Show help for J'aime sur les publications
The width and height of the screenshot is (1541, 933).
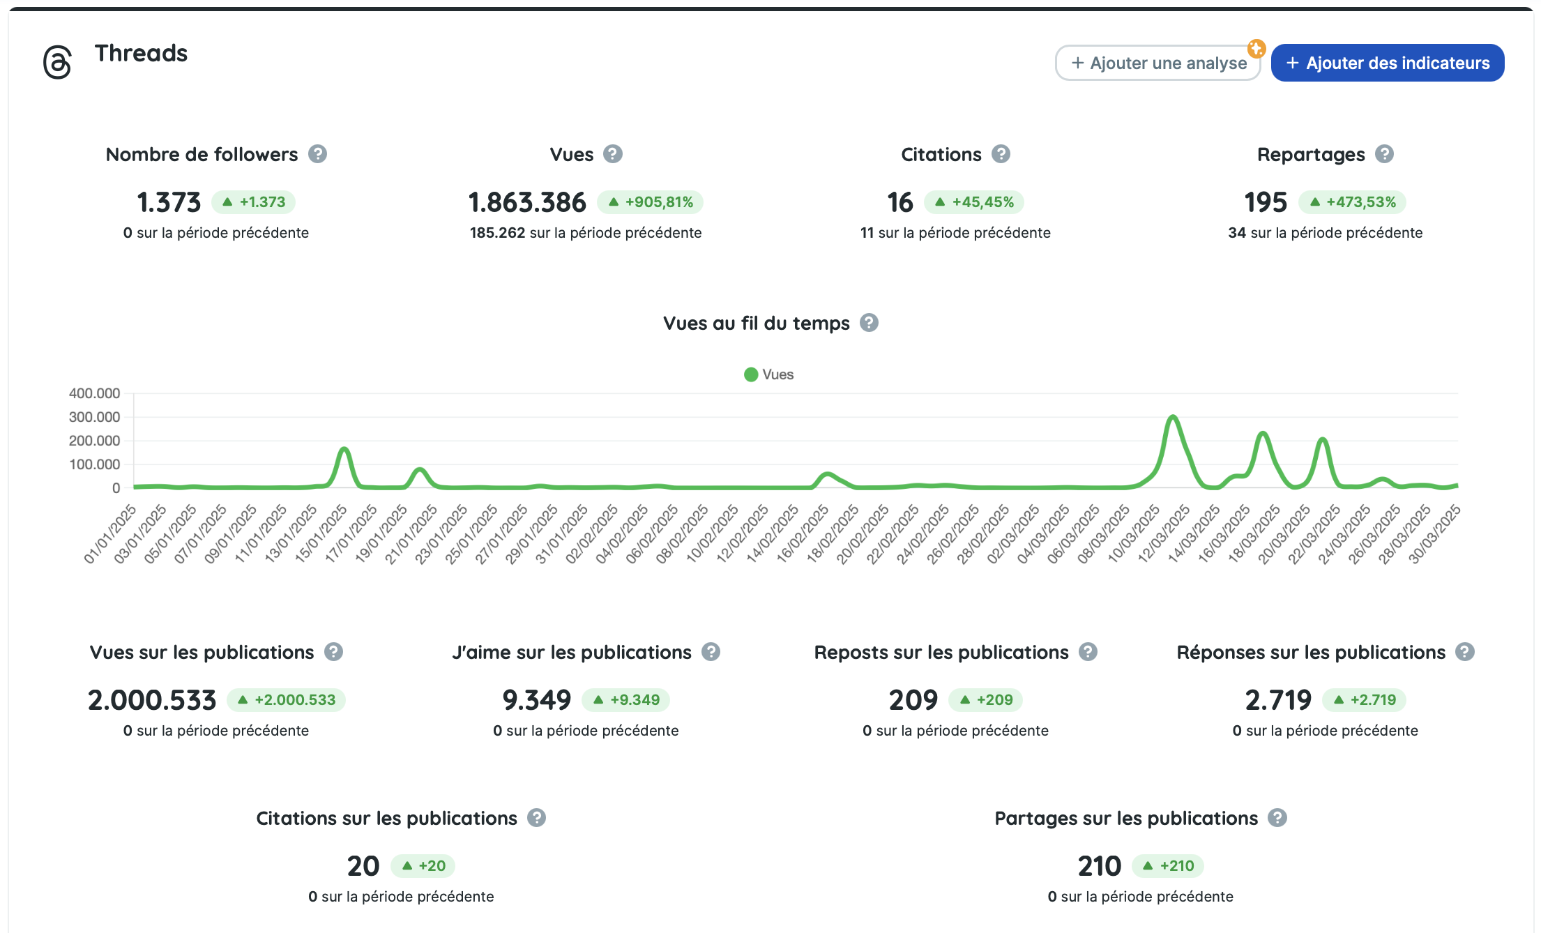coord(711,652)
